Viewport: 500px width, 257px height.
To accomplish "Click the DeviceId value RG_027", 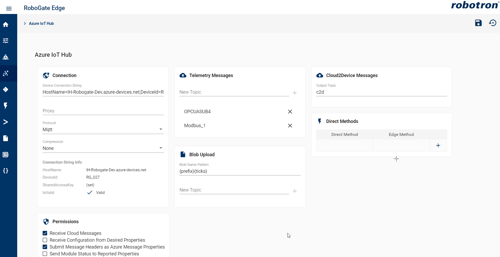I will click(93, 177).
